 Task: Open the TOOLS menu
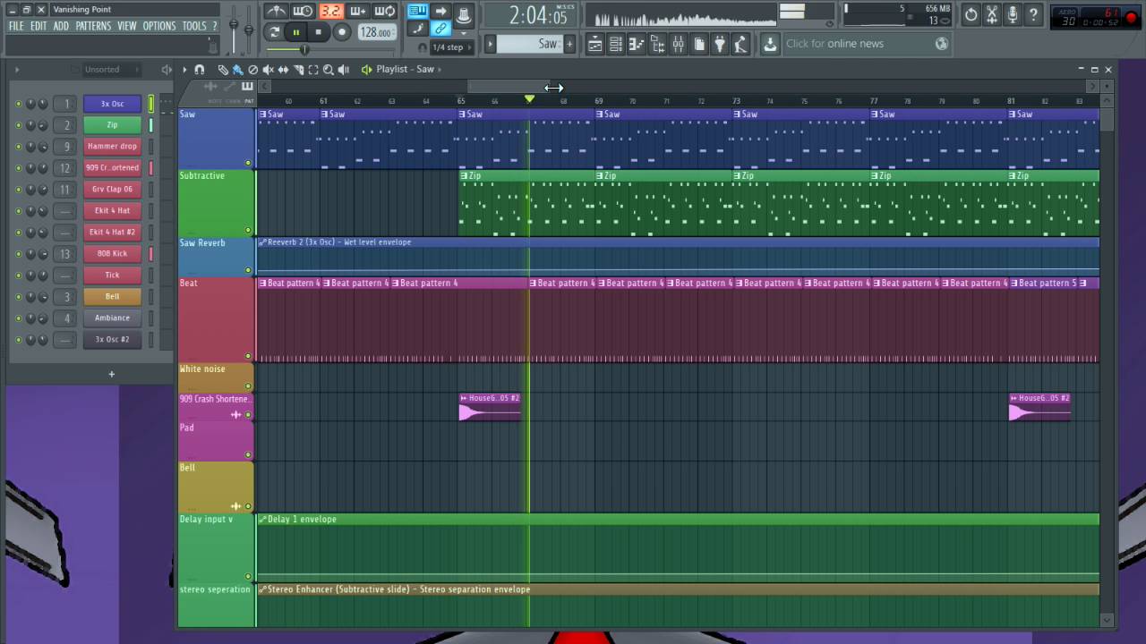tap(194, 26)
